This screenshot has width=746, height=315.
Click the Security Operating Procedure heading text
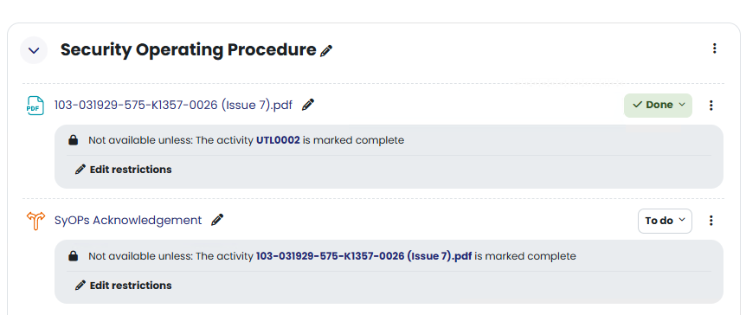(x=189, y=50)
